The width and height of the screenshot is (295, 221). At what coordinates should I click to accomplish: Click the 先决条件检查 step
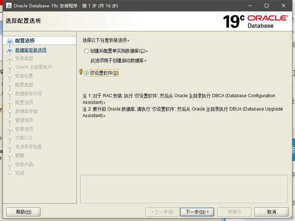point(28,147)
